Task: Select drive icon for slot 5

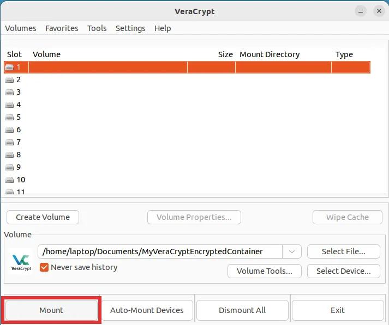Action: (x=9, y=117)
